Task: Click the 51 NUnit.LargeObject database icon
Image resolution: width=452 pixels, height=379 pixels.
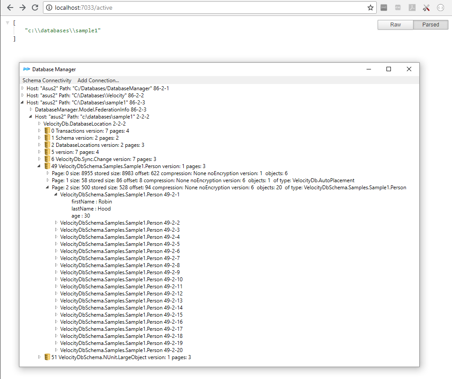Action: tap(47, 357)
